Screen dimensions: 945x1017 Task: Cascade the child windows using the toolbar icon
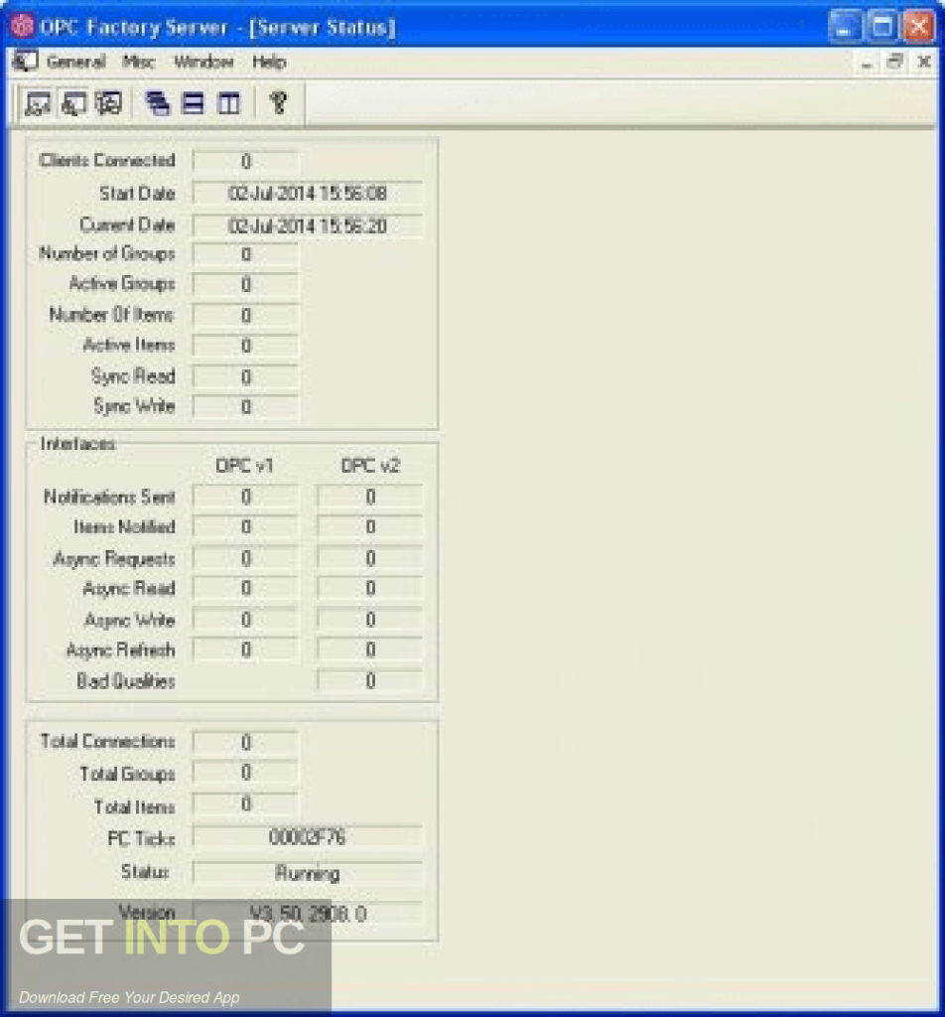tap(158, 102)
